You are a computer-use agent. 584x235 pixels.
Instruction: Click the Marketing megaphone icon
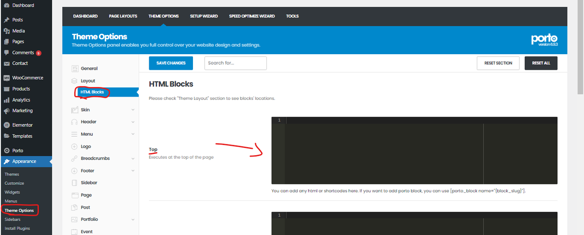point(6,111)
